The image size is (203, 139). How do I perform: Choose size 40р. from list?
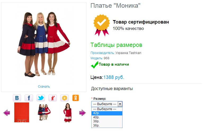pyautogui.click(x=107, y=117)
